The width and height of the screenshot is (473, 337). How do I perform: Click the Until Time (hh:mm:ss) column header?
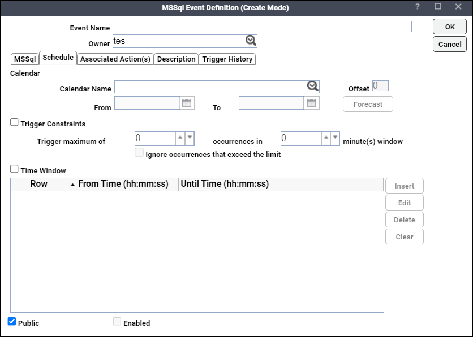pos(230,185)
